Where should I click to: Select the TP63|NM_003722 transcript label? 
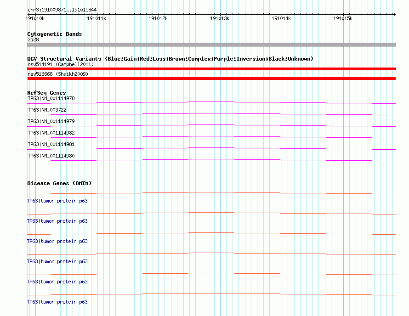[47, 110]
